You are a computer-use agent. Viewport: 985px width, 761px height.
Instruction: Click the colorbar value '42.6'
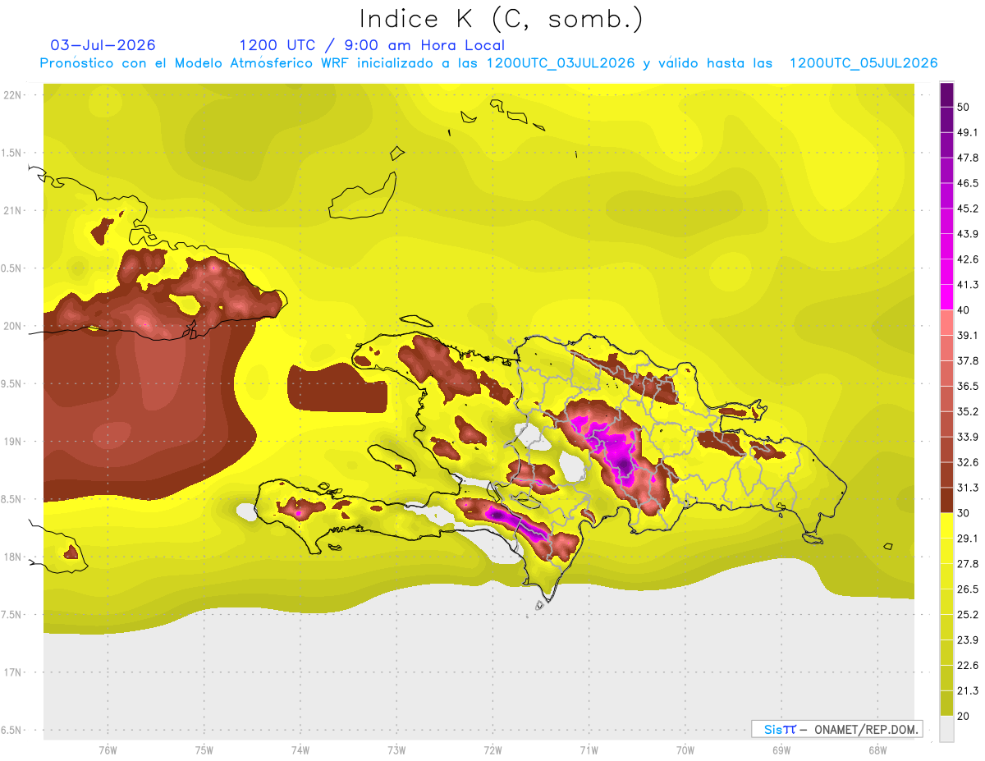click(x=968, y=259)
